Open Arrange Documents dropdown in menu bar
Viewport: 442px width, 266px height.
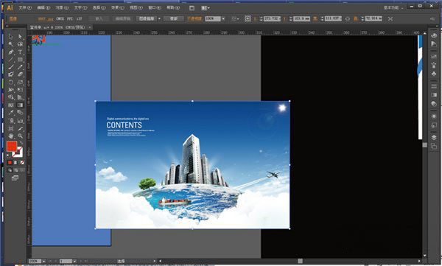(206, 8)
